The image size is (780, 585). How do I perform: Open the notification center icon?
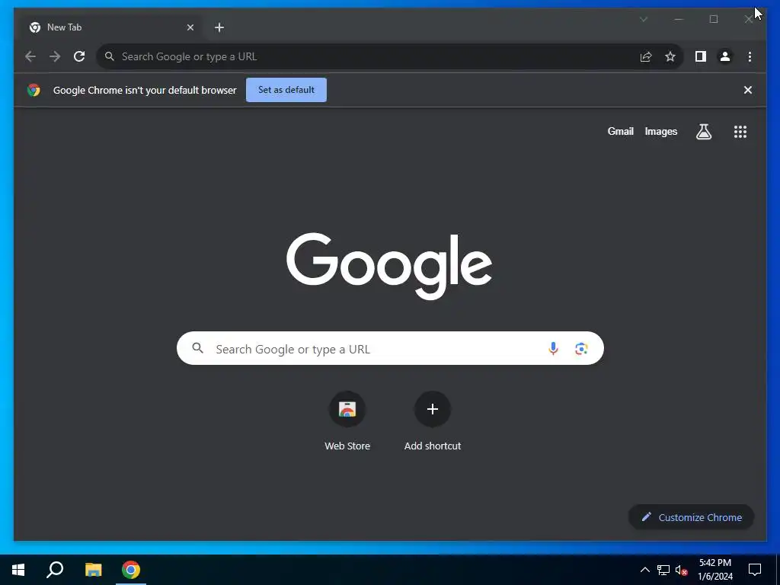pos(755,570)
